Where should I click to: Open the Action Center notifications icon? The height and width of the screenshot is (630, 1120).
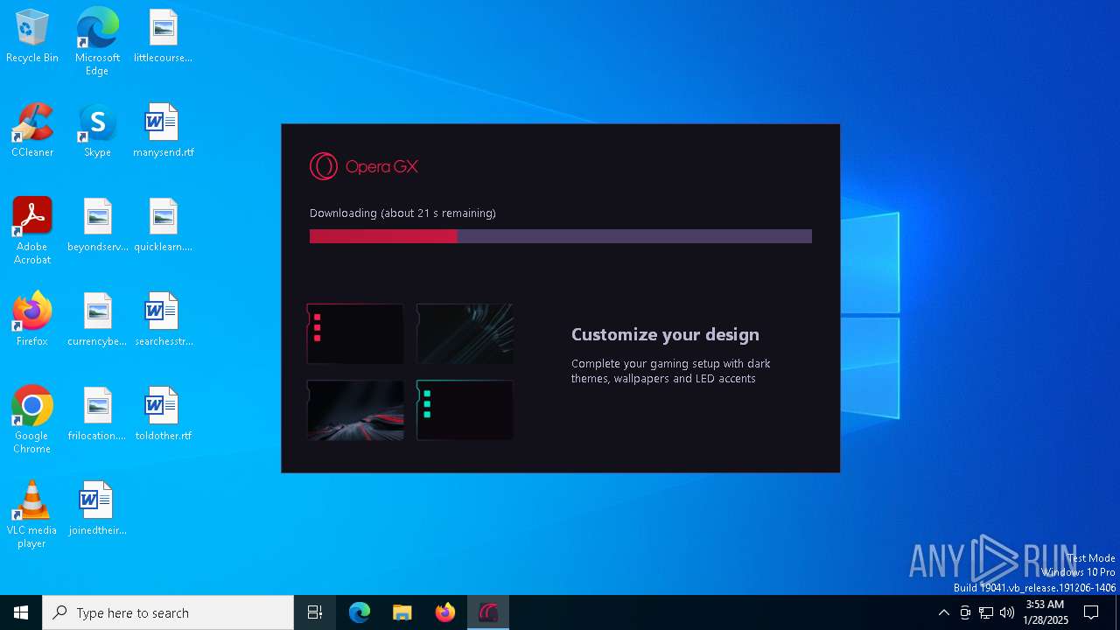(1091, 612)
